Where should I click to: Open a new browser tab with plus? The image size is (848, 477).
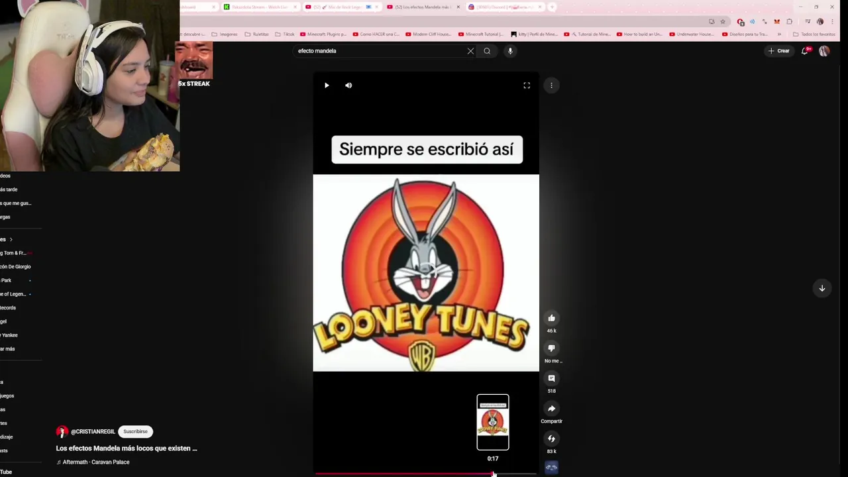(x=552, y=7)
